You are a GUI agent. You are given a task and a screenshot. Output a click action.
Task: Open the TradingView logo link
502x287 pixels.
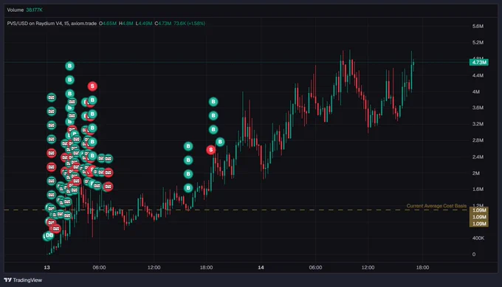[23, 280]
